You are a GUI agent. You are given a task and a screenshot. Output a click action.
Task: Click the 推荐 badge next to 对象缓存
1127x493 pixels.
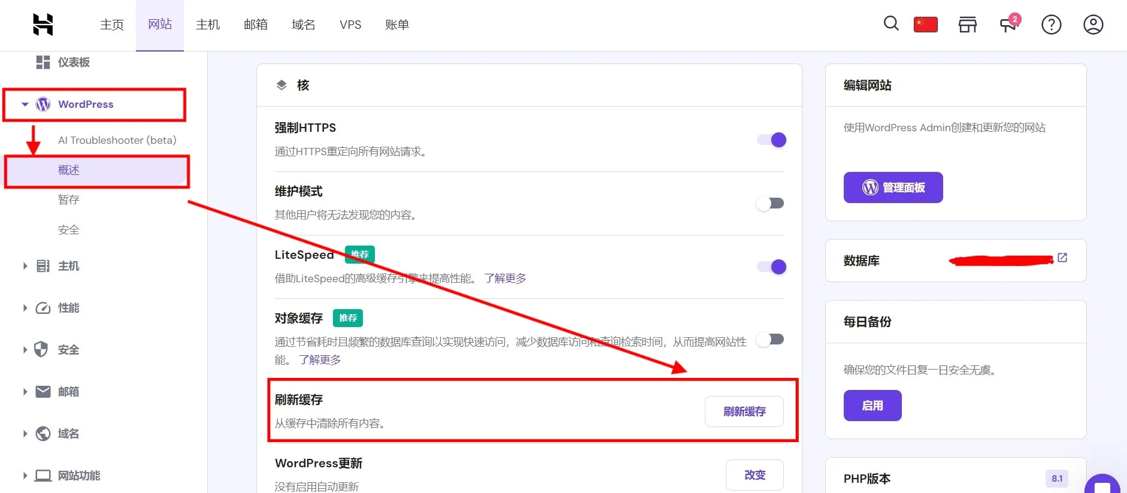point(348,318)
